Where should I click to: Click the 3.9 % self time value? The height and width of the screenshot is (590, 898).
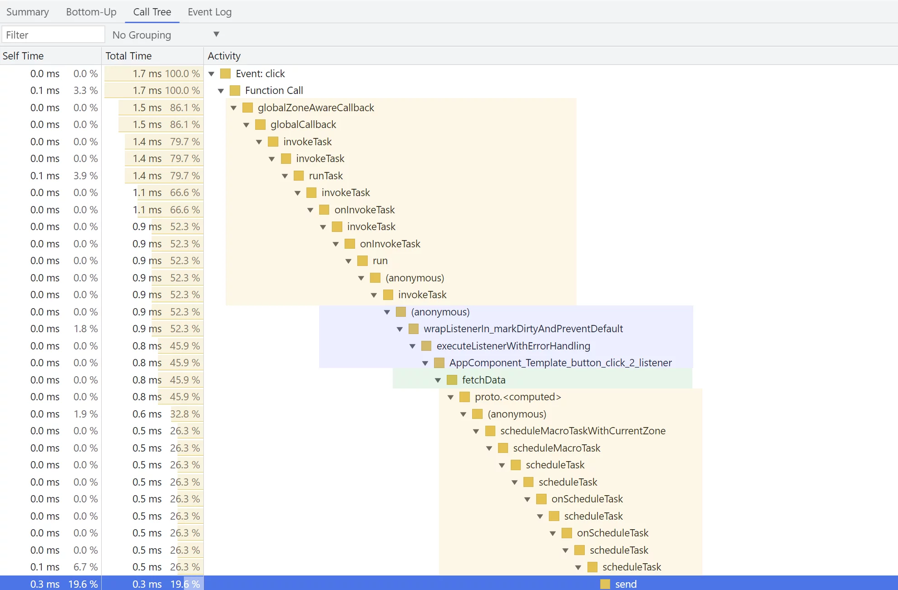point(86,176)
